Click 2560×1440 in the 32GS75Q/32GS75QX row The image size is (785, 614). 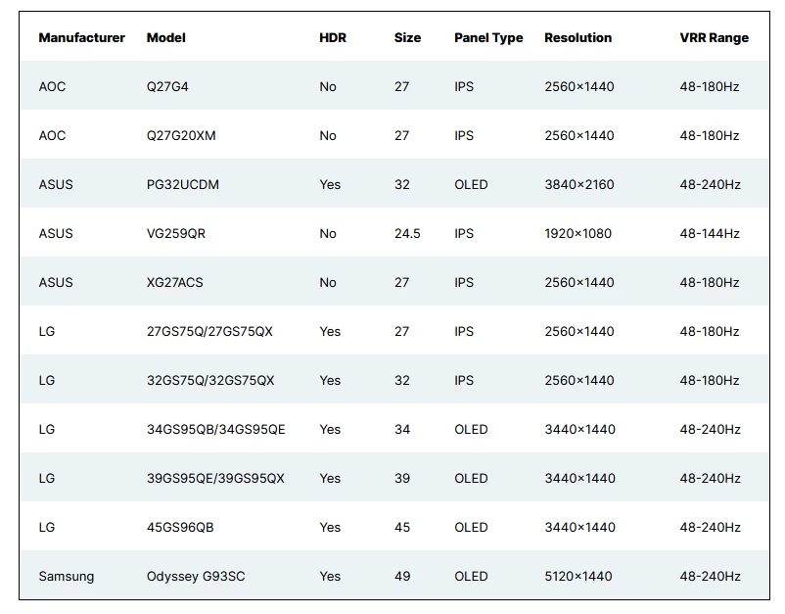(579, 381)
